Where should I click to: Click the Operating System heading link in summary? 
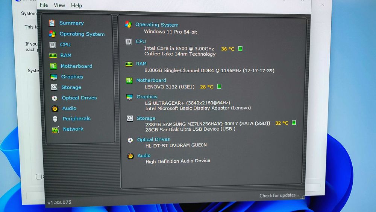coord(157,25)
